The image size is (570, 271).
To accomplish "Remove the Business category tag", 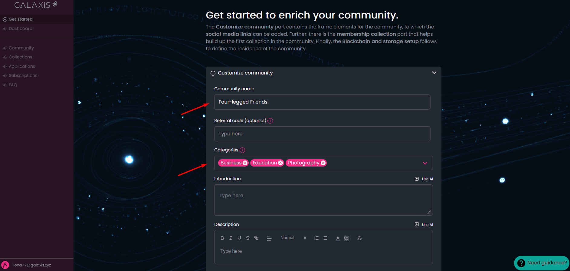I will coord(245,163).
